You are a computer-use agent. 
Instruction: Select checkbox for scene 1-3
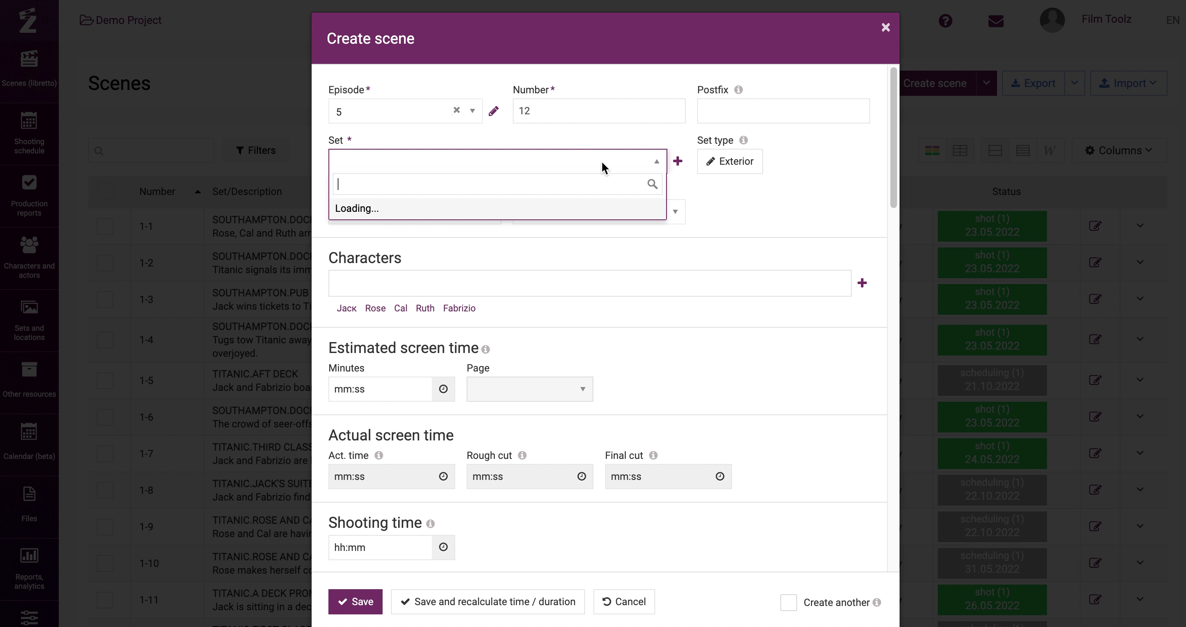coord(105,300)
